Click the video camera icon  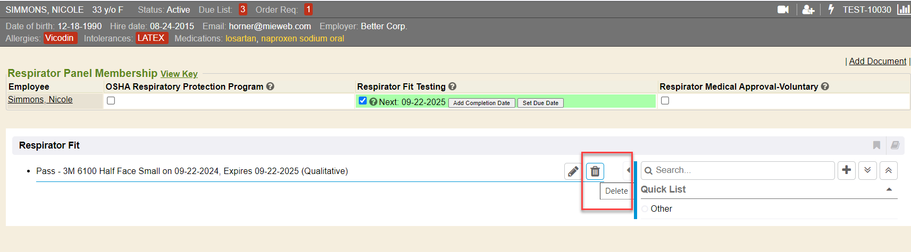(783, 10)
